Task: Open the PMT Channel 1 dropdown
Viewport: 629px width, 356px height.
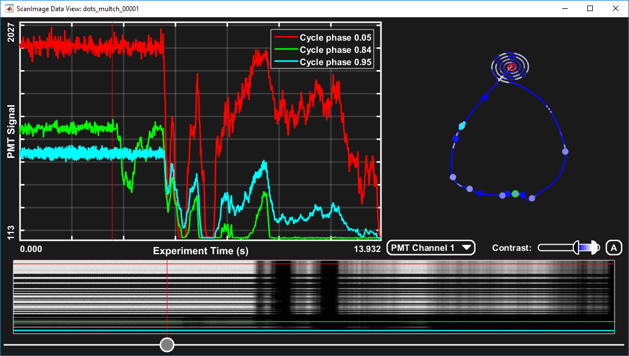Action: point(431,248)
